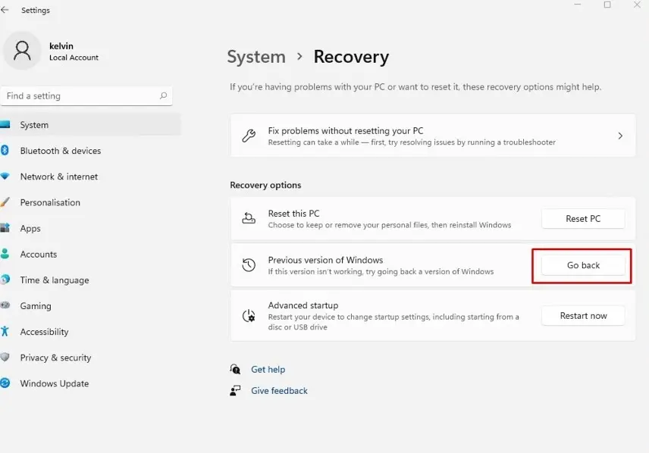Click the Find a setting search box
Image resolution: width=649 pixels, height=453 pixels.
pos(86,96)
